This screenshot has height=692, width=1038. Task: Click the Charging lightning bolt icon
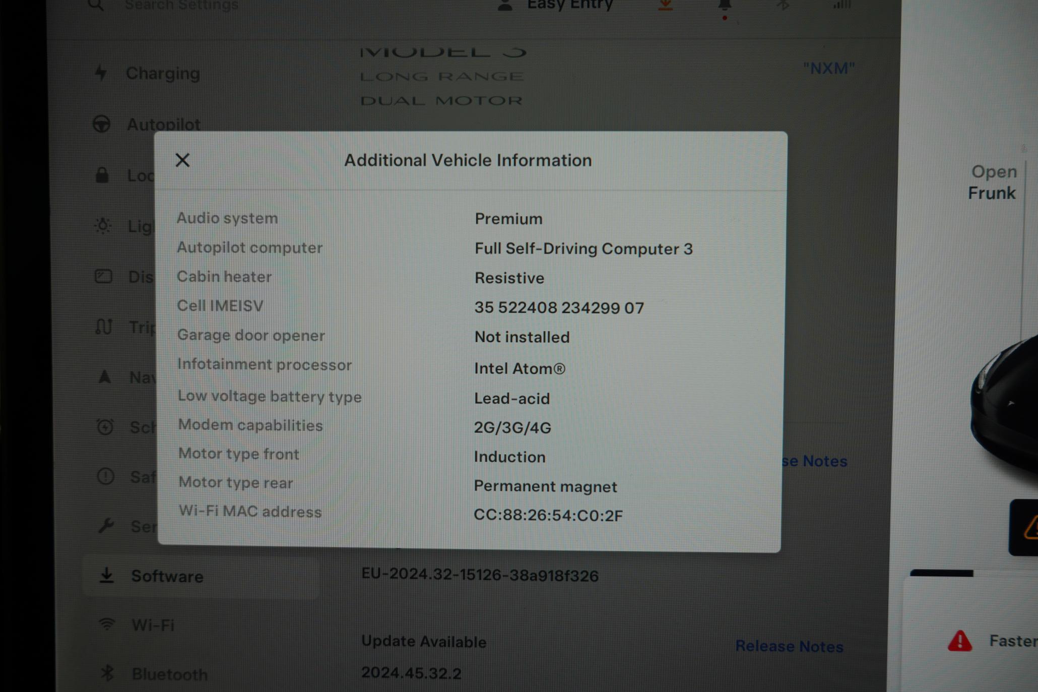coord(101,73)
